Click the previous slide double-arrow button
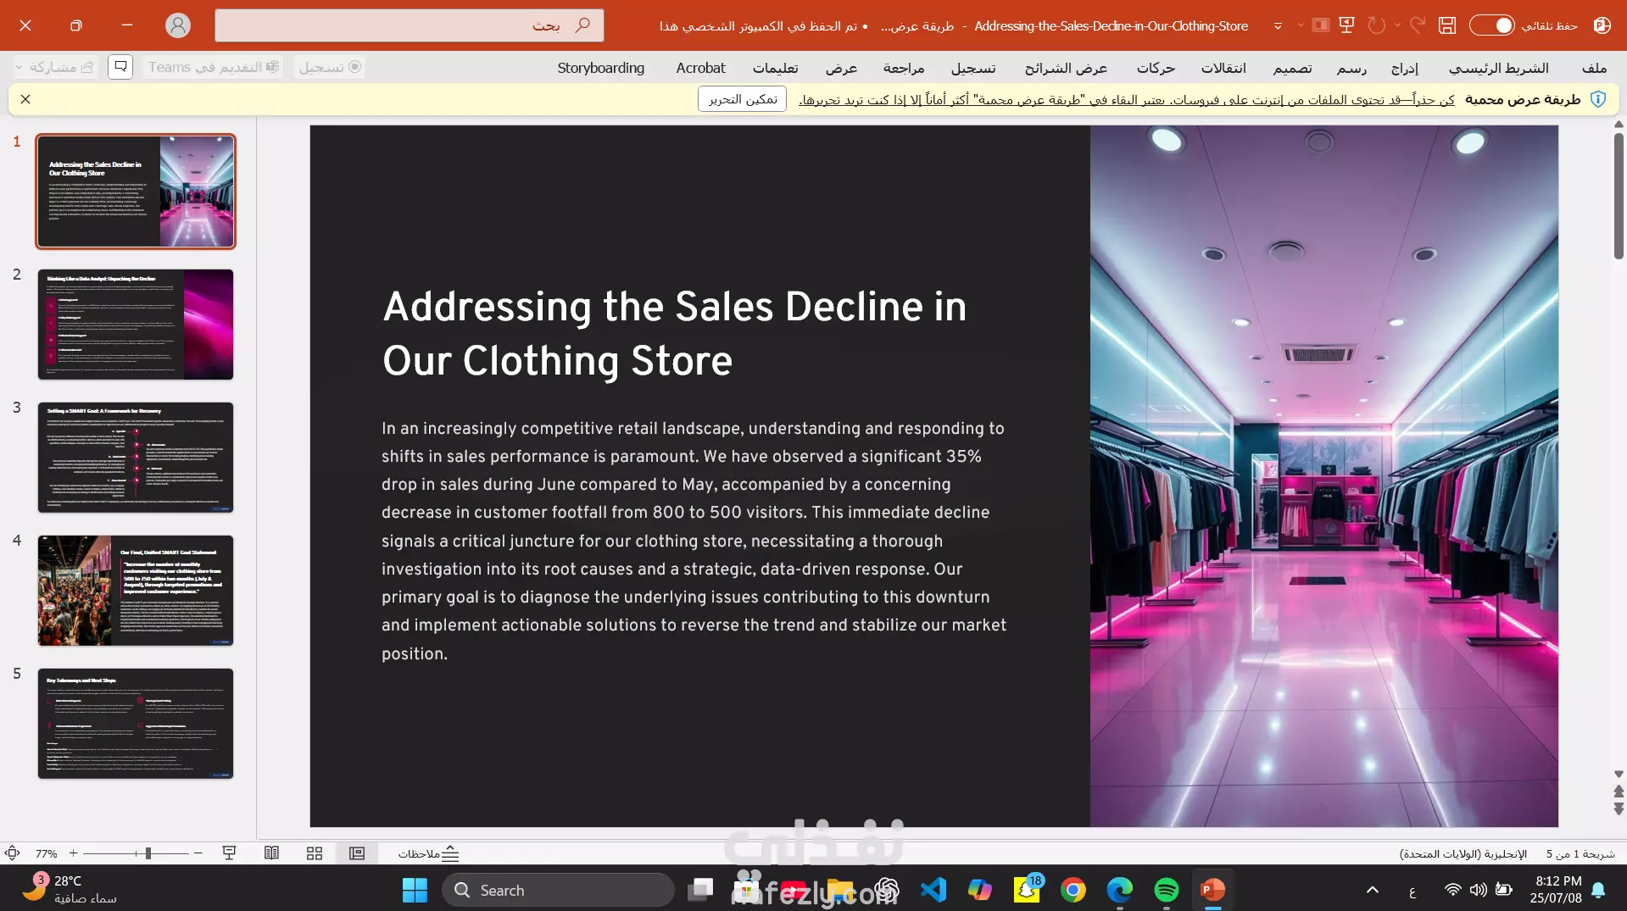The height and width of the screenshot is (911, 1627). click(1619, 791)
